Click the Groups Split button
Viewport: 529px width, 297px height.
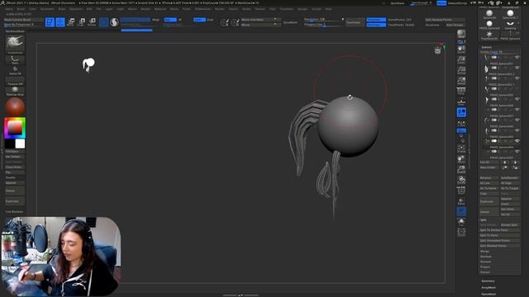509,225
